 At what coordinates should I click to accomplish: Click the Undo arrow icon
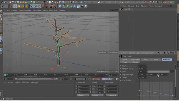pos(3,6)
